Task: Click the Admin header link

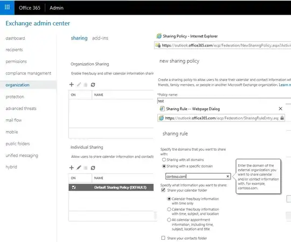Action: [57, 8]
